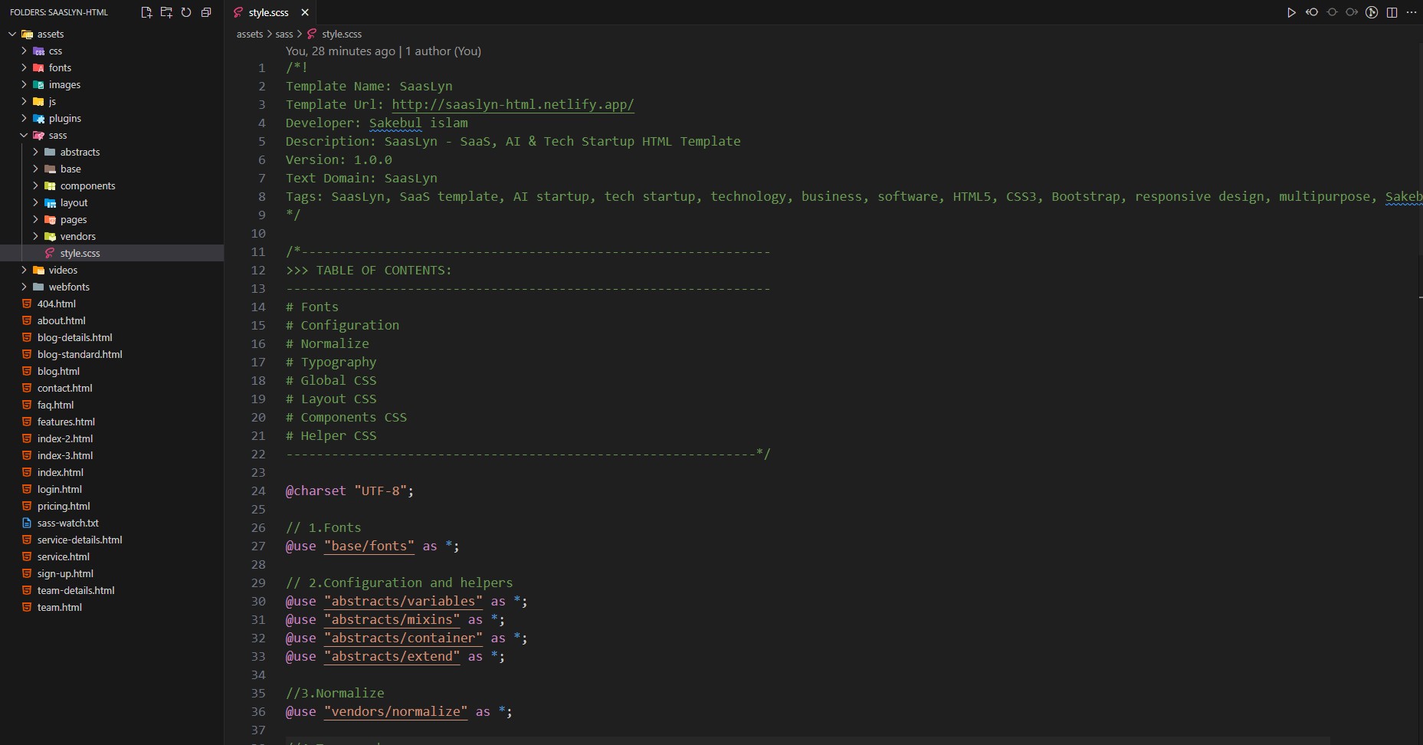
Task: Follow the "abstracts/variables" import link
Action: pos(403,602)
